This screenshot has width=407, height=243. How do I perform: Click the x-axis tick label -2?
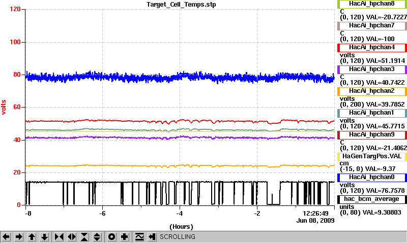click(257, 214)
